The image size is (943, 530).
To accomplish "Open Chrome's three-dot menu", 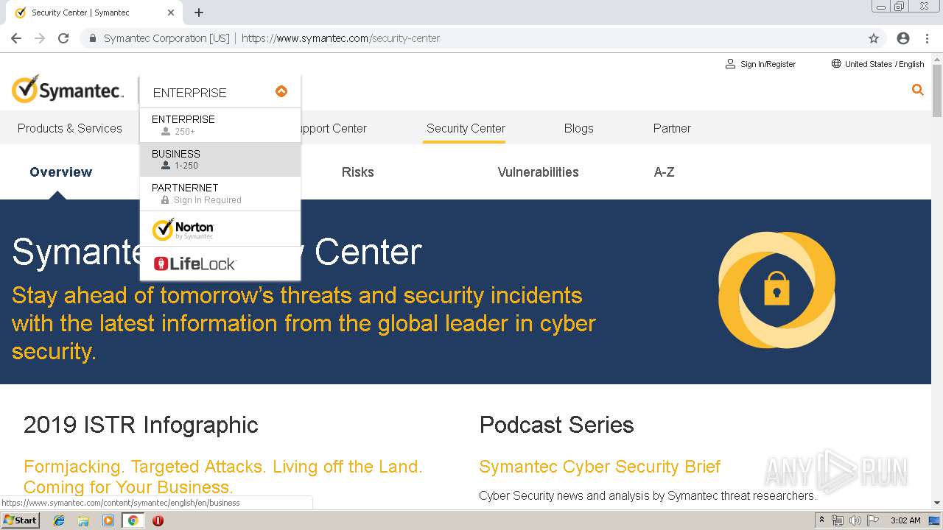I will [927, 38].
